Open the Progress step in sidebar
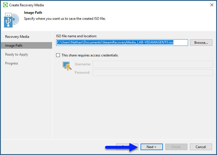217x155 pixels. (11, 63)
